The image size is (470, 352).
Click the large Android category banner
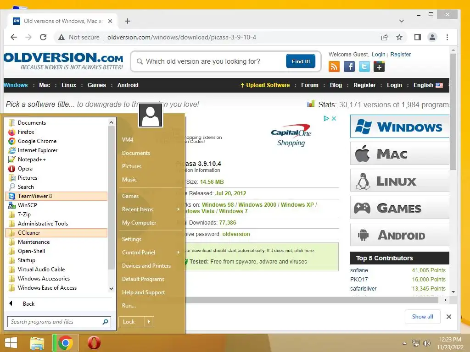point(400,235)
